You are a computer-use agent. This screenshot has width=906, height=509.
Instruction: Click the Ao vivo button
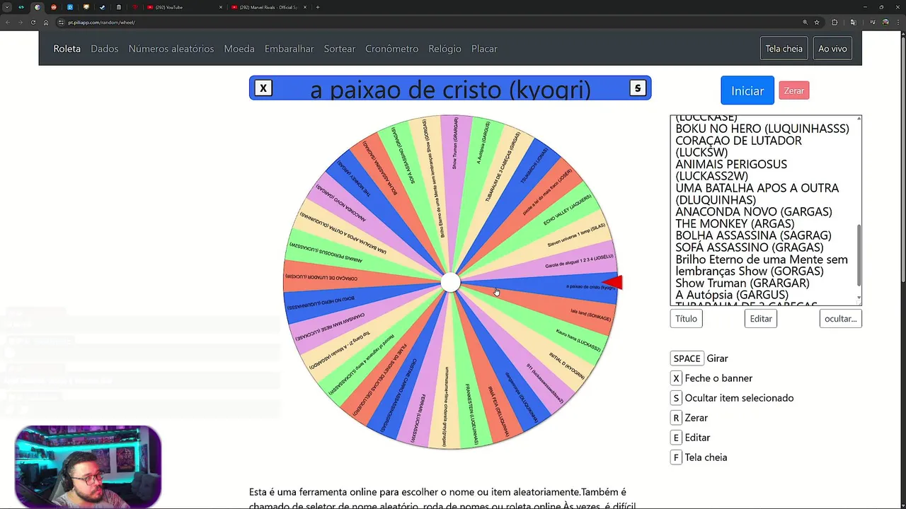pos(832,49)
